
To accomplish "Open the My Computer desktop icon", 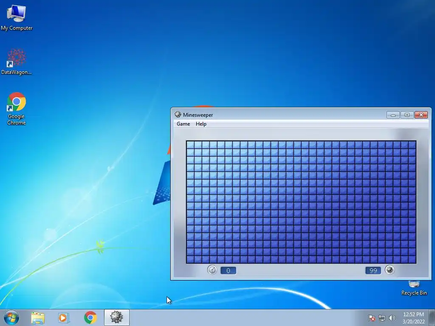I will (17, 17).
